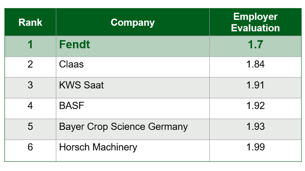Screen dimensions: 305x171
Task: Click the 1.91 evaluation value
Action: coord(256,88)
